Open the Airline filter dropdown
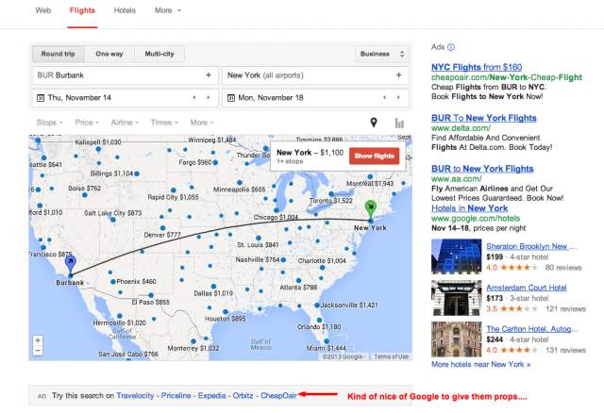The width and height of the screenshot is (604, 413). pos(125,123)
